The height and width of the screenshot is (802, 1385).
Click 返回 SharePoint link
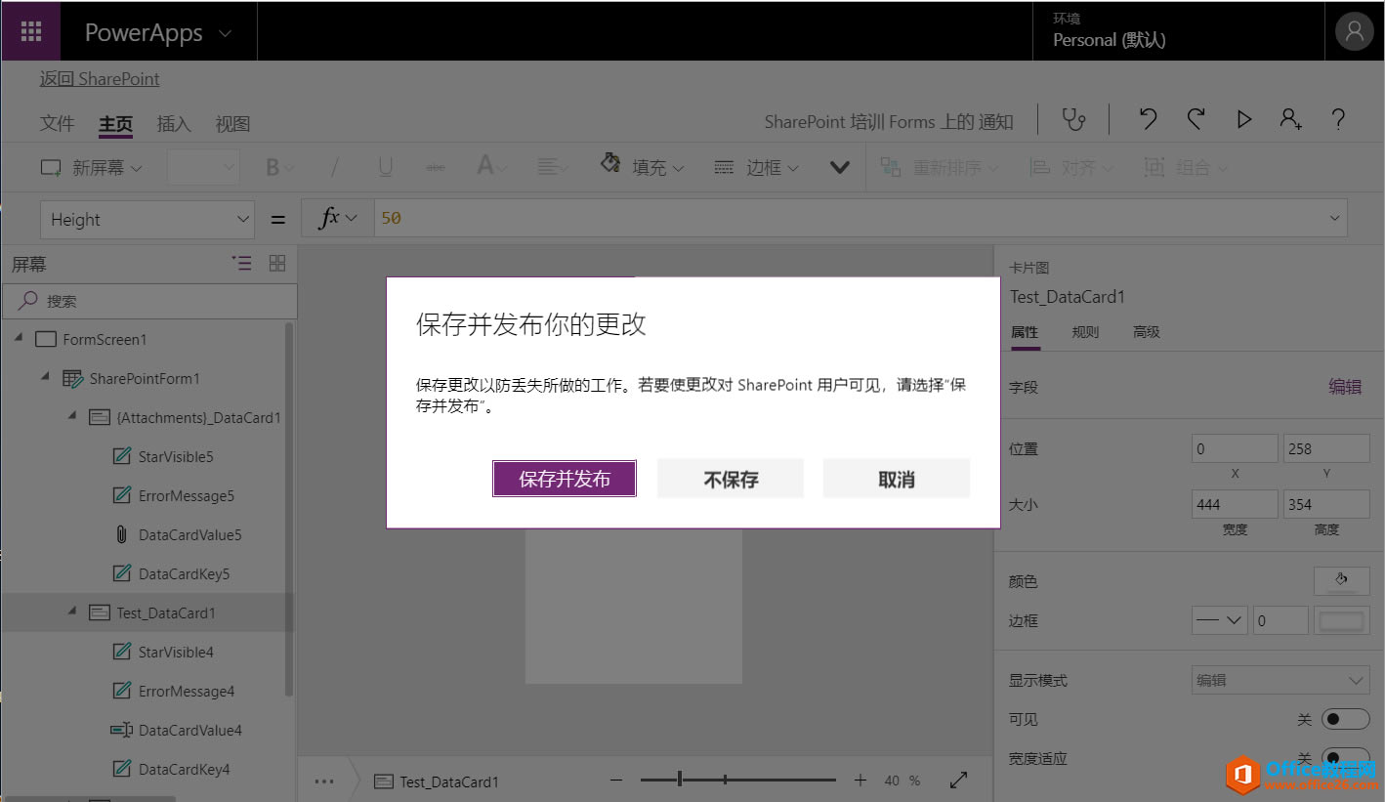coord(100,79)
